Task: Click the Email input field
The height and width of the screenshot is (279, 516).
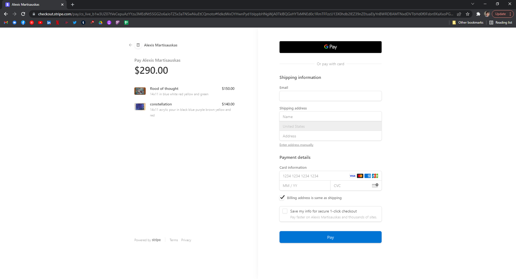Action: (x=330, y=96)
